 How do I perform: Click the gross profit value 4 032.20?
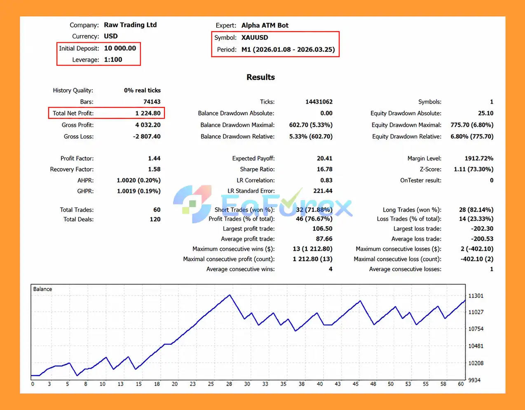click(x=148, y=125)
